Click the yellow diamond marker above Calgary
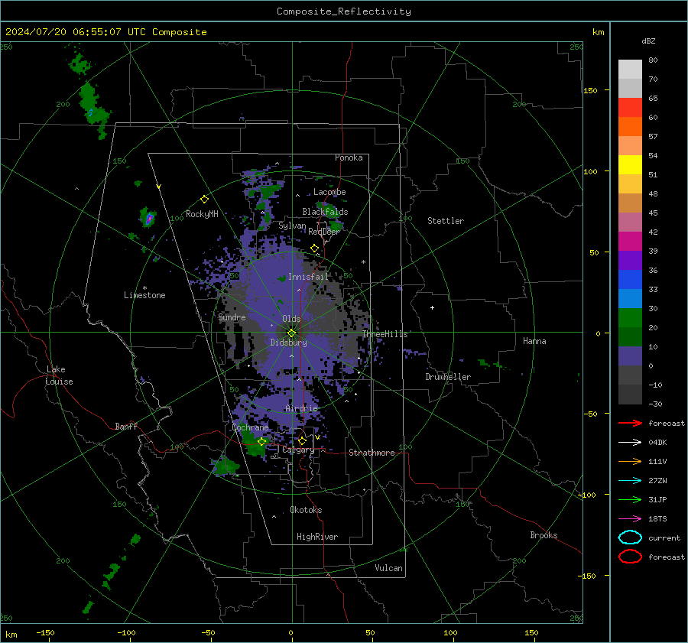The height and width of the screenshot is (643, 688). (302, 440)
